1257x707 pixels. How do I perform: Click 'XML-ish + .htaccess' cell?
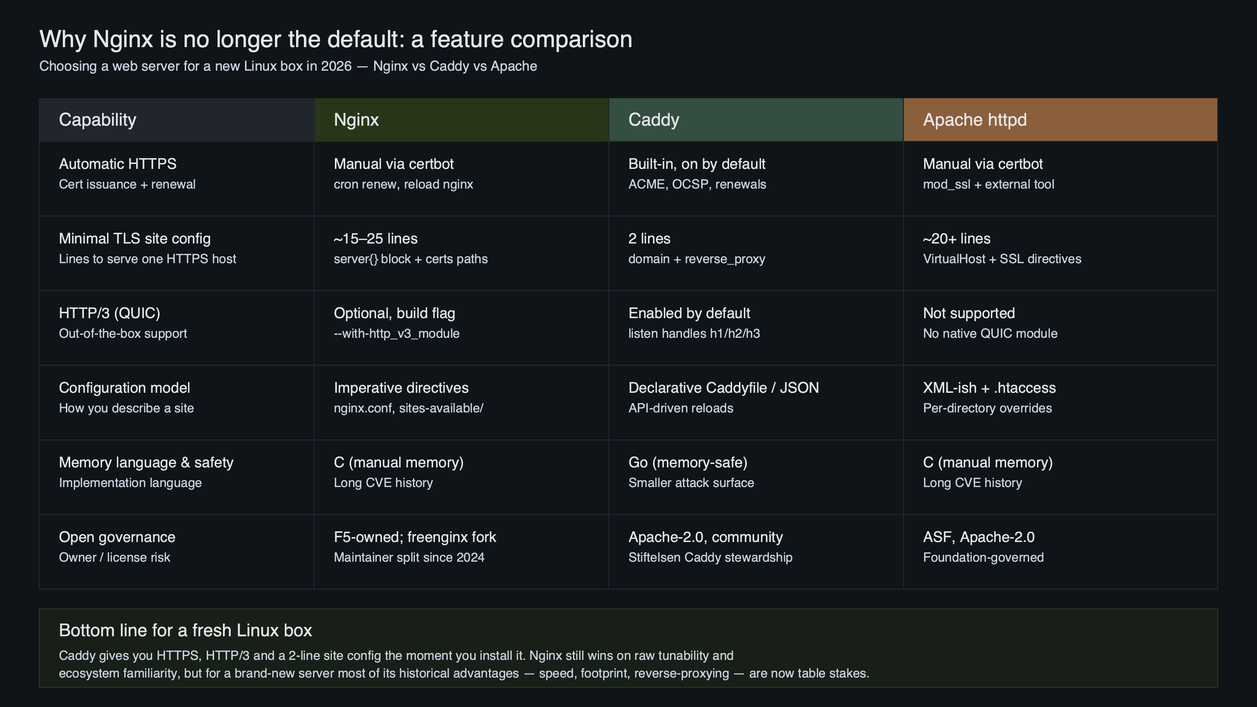989,388
